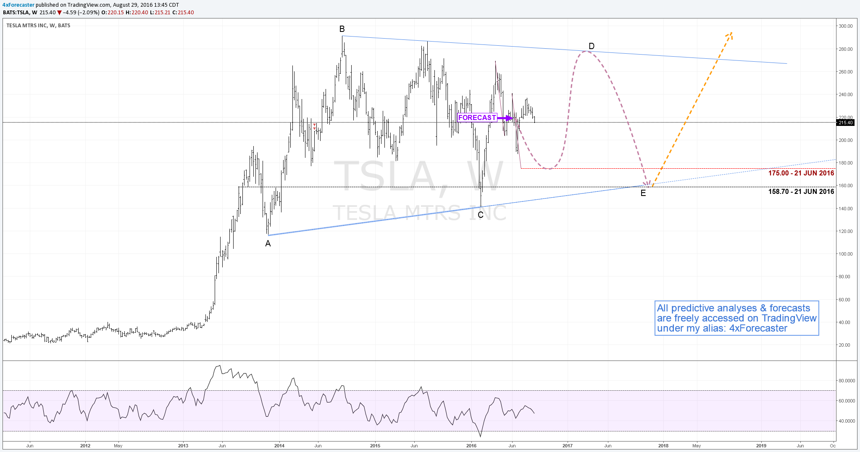Click the 2016 time axis label
Viewport: 860px width, 452px height.
(x=471, y=446)
